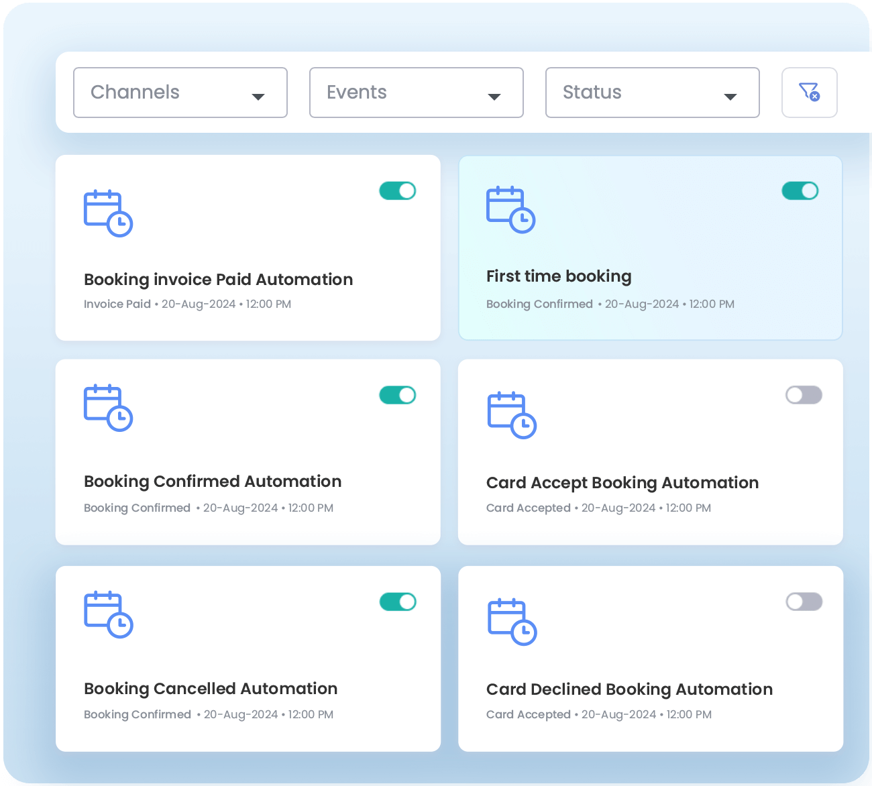The height and width of the screenshot is (786, 872).
Task: Click the clear filter funnel icon
Action: tap(809, 92)
